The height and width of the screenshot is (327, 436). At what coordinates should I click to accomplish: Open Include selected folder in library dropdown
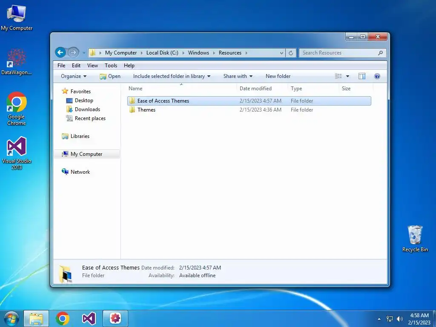click(x=172, y=76)
